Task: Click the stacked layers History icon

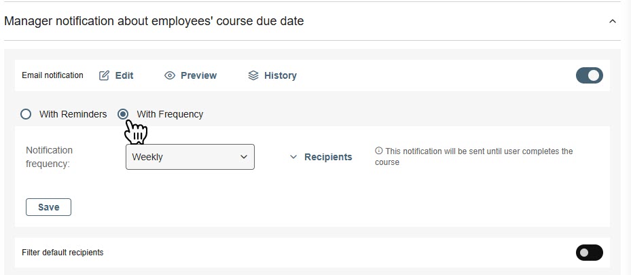Action: pyautogui.click(x=253, y=75)
